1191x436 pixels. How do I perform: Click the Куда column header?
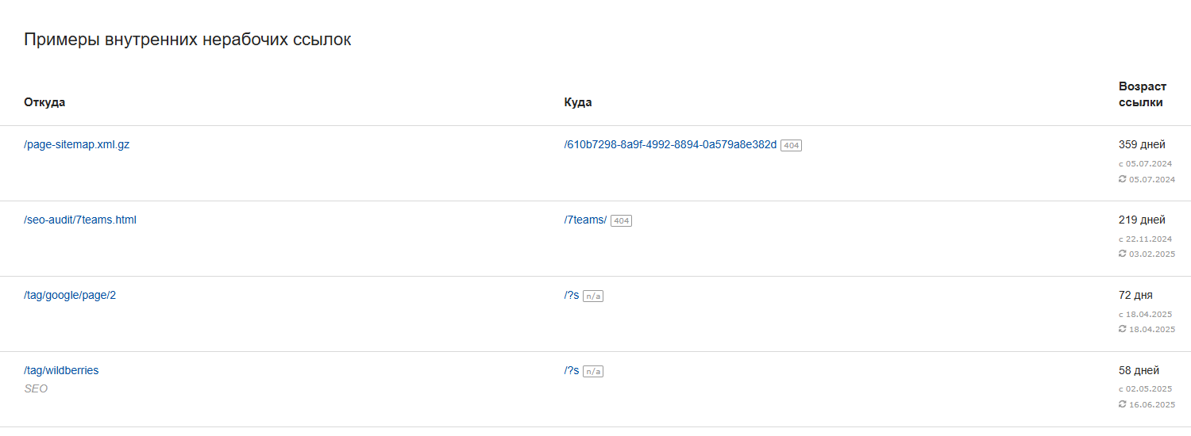(x=578, y=102)
